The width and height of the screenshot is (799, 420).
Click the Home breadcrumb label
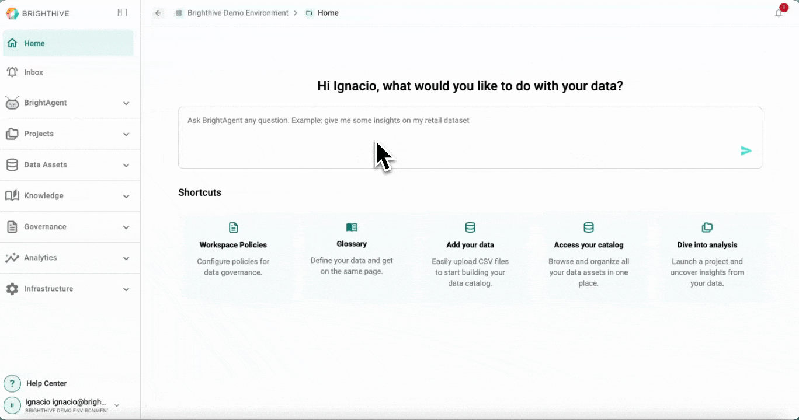pos(328,13)
